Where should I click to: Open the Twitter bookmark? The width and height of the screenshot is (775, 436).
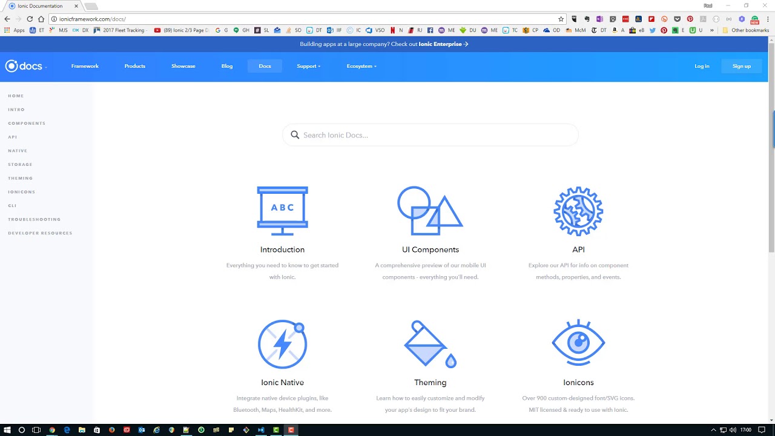(x=653, y=30)
